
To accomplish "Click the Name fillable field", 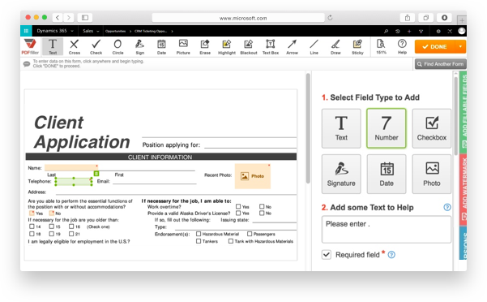I will click(71, 167).
